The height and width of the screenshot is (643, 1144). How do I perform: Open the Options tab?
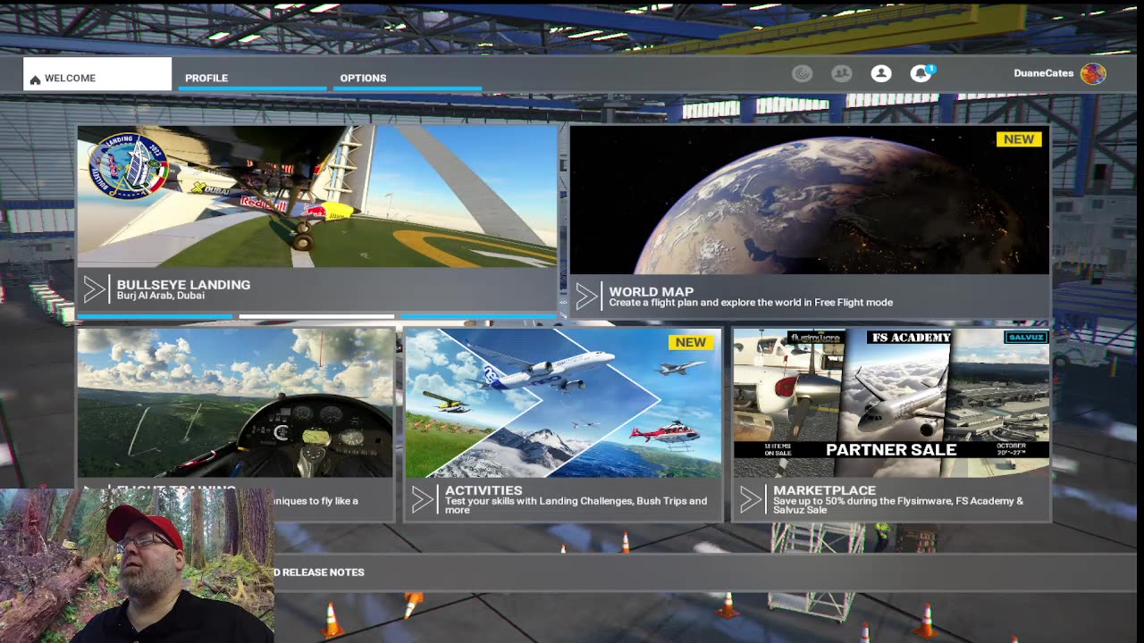[408, 77]
